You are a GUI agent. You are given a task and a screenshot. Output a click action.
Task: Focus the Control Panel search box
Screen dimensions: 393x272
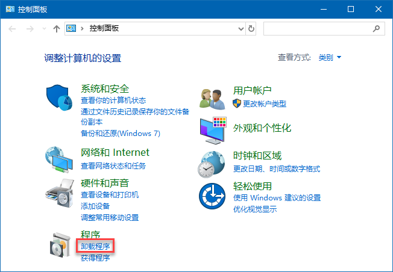pyautogui.click(x=324, y=28)
